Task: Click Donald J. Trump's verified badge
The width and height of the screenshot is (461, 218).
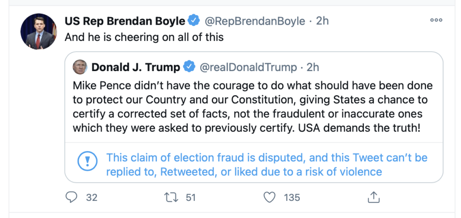Action: click(190, 67)
